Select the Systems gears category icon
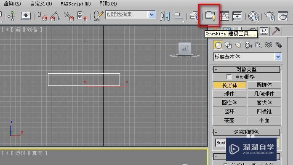The height and width of the screenshot is (165, 293). [x=278, y=45]
